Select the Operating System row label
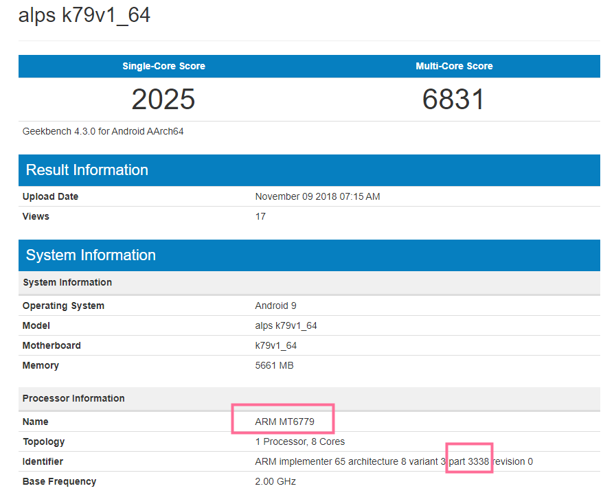 click(x=63, y=306)
